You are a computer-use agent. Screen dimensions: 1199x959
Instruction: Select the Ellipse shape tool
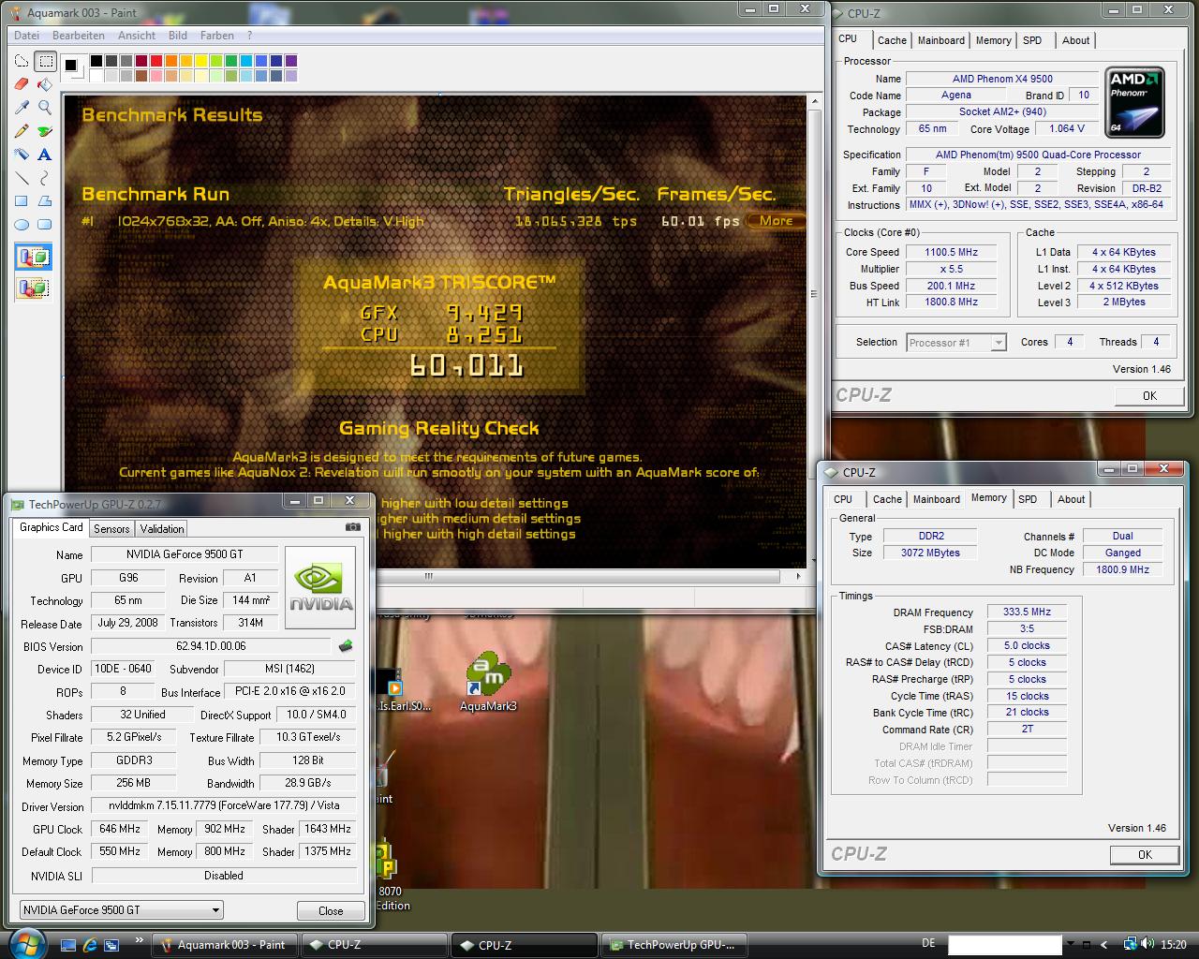click(22, 225)
